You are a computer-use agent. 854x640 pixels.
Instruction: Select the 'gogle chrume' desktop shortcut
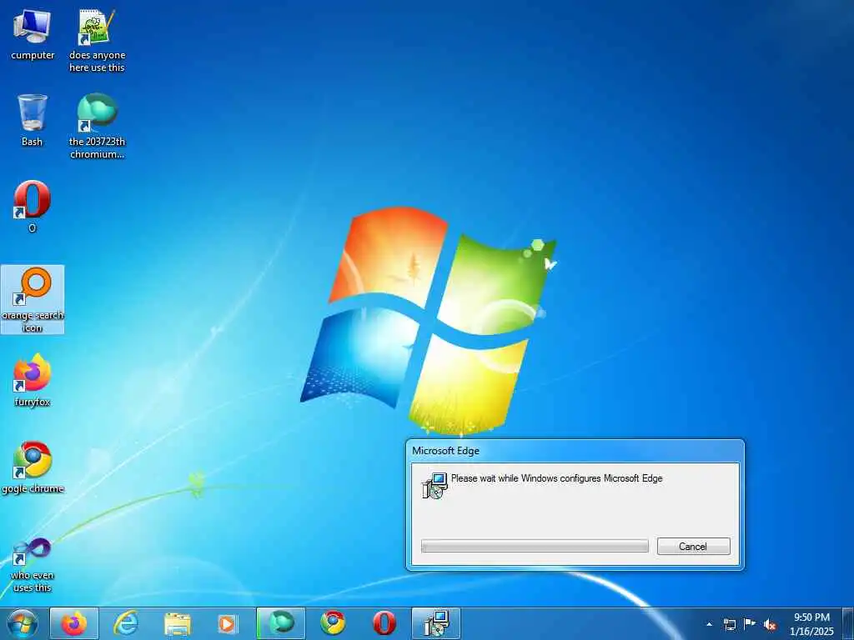click(33, 467)
